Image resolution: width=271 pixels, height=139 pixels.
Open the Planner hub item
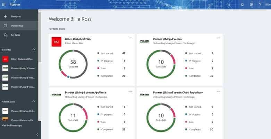point(19,26)
